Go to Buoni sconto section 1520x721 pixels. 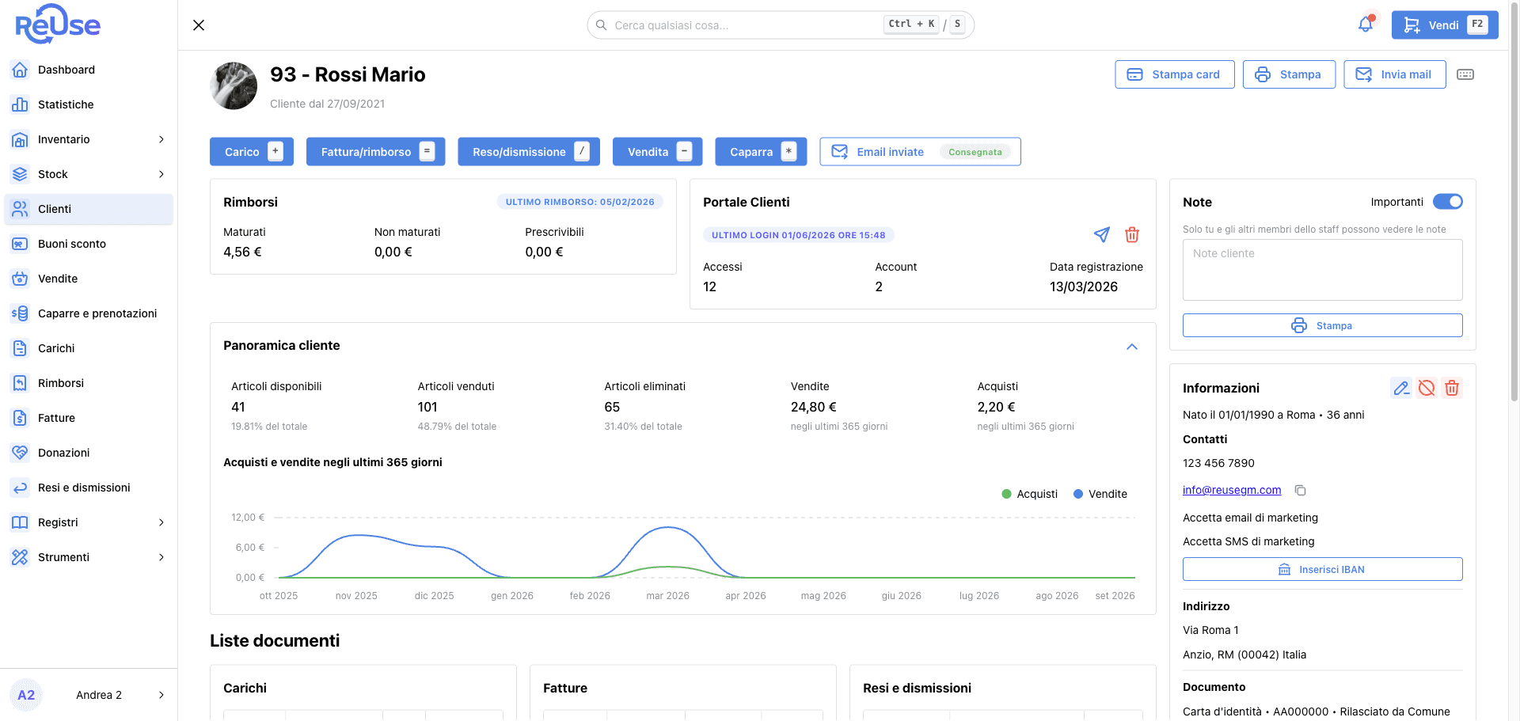click(89, 244)
